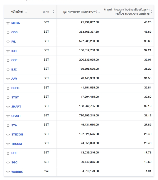Open the STECON symbol link
Viewport: 158px width, 180px height.
(17, 134)
